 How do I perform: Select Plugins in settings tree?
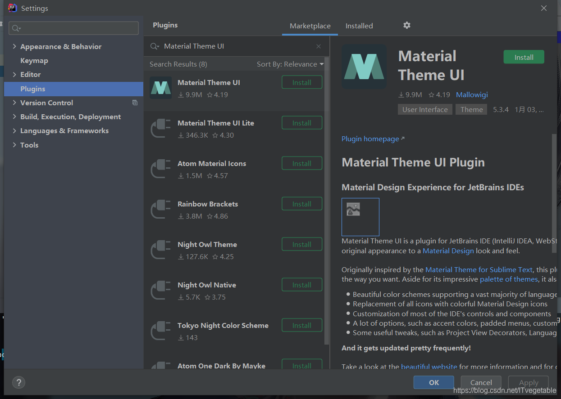[73, 89]
